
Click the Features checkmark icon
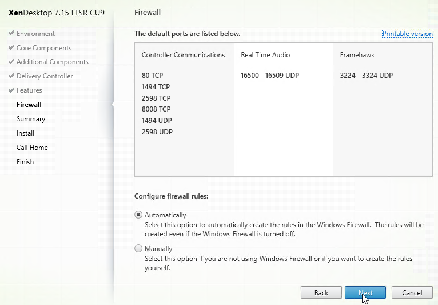click(x=11, y=90)
